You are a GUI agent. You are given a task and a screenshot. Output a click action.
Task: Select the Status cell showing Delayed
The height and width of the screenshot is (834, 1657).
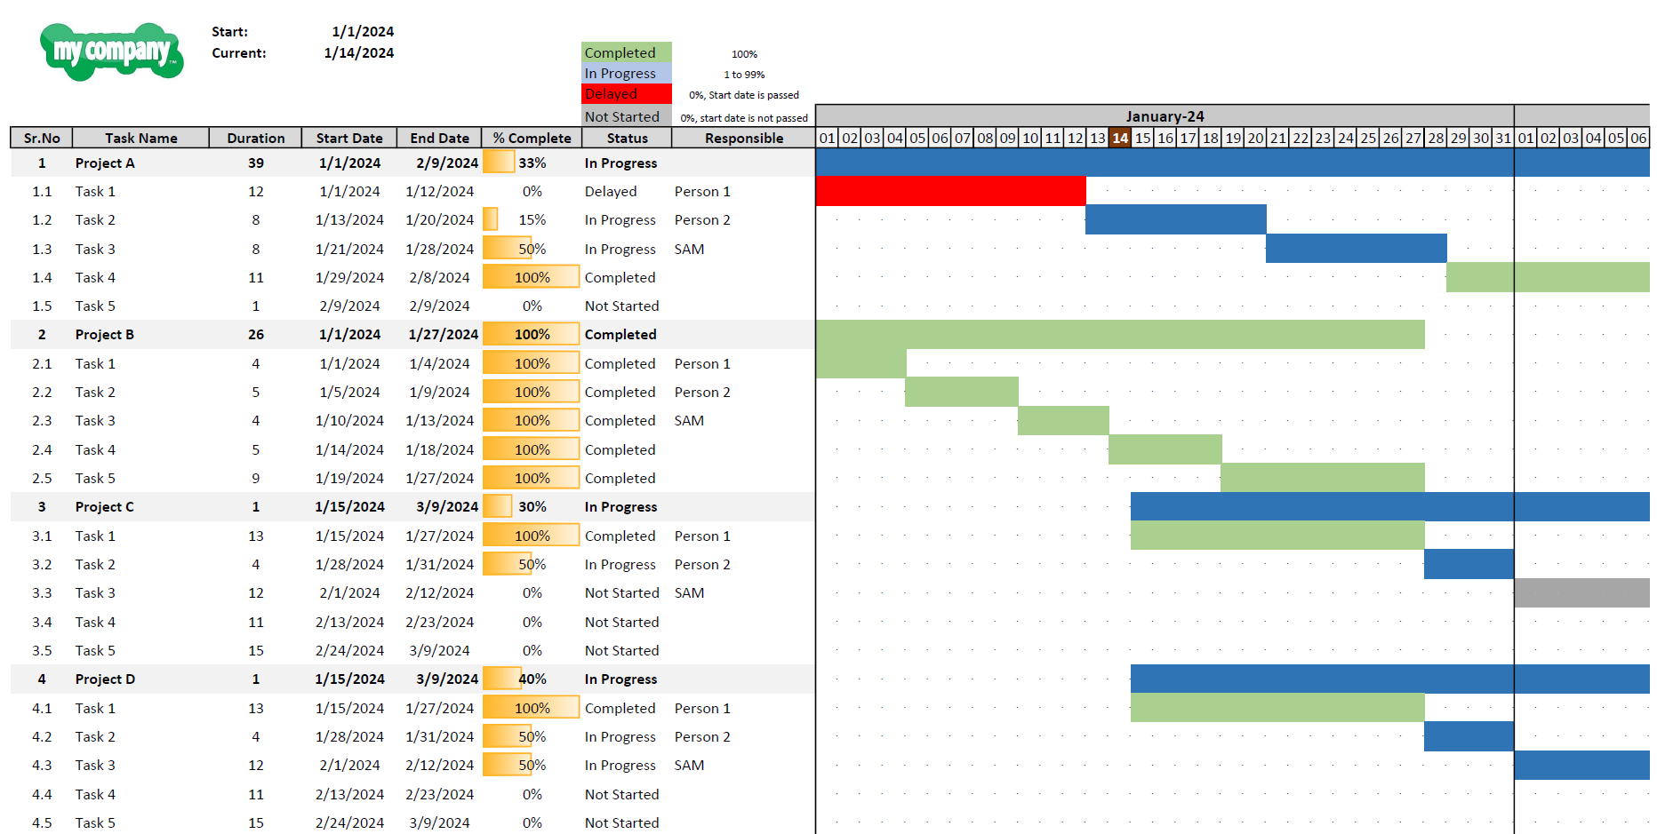click(x=612, y=191)
